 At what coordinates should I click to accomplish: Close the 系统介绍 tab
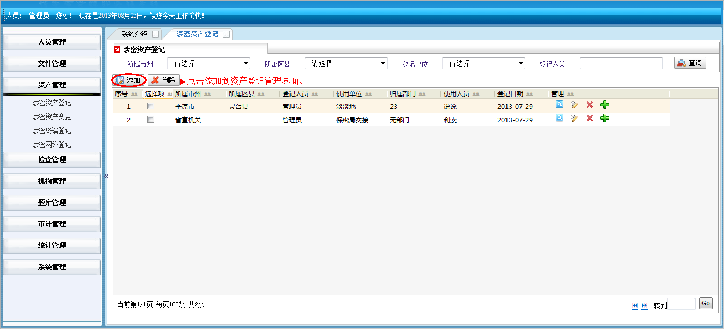pos(155,34)
